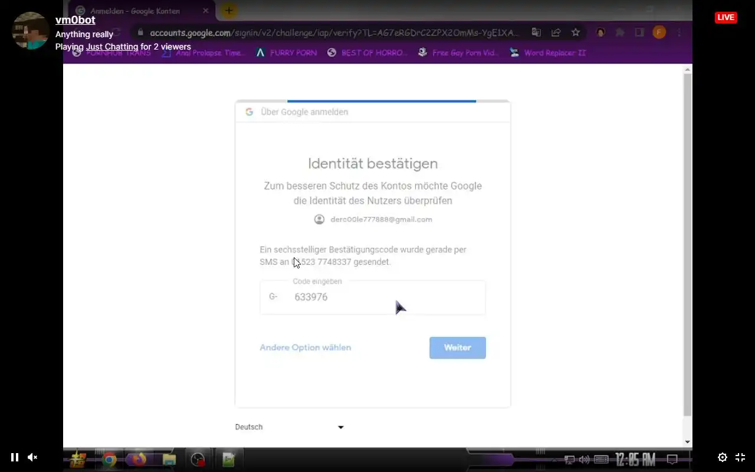The width and height of the screenshot is (755, 472).
Task: Open the gauge-dial app on taskbar
Action: tap(198, 459)
